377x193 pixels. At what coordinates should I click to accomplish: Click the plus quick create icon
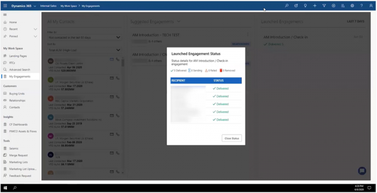[315, 6]
